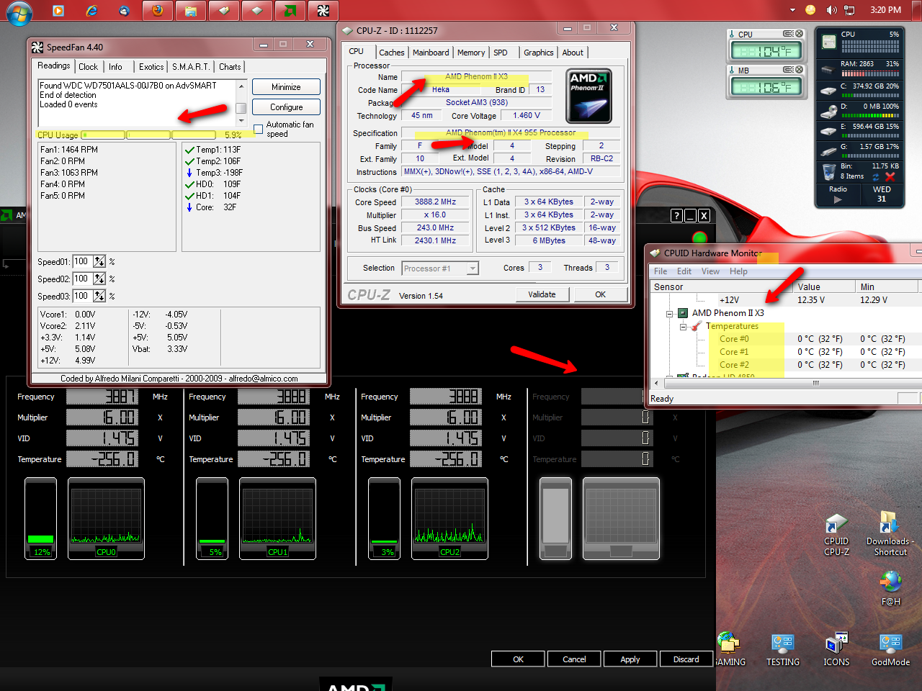
Task: Open the F@H desktop icon
Action: tap(890, 587)
